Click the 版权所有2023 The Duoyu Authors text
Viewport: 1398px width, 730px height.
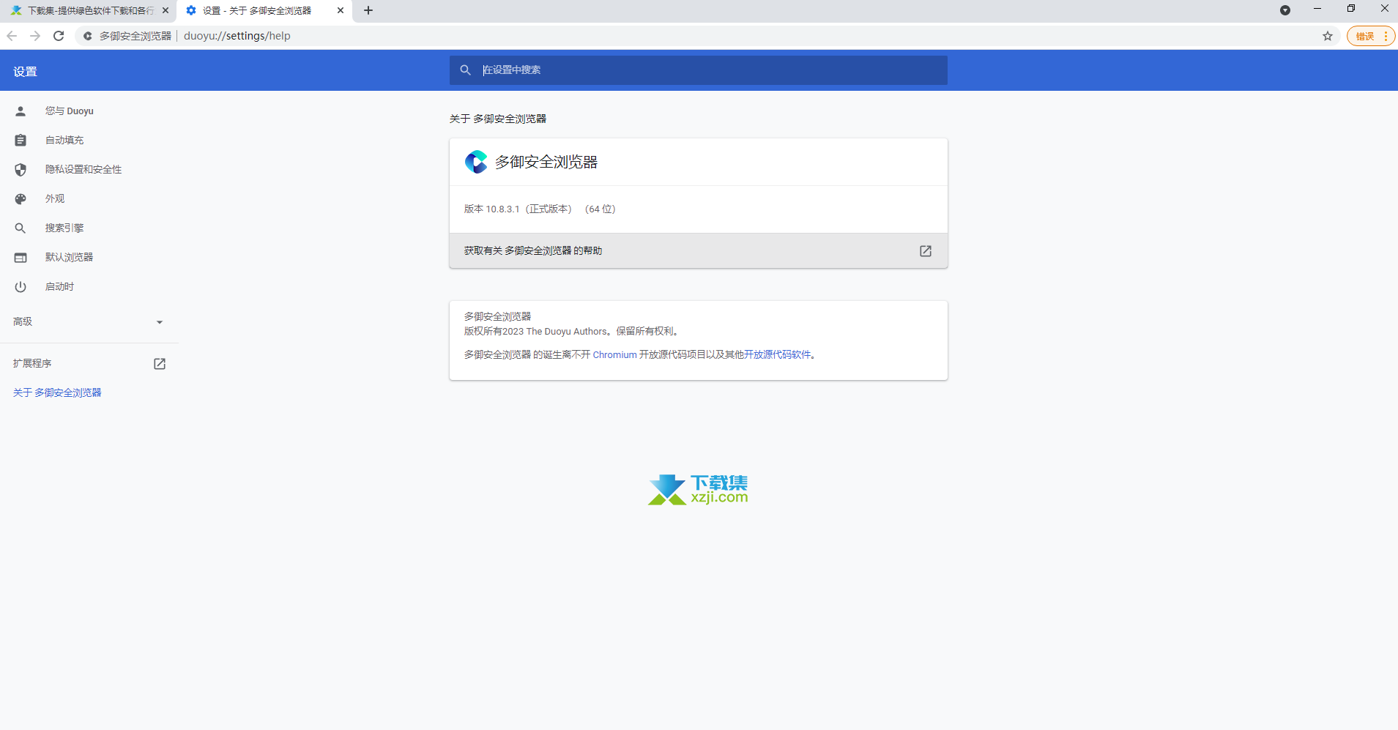pyautogui.click(x=535, y=332)
